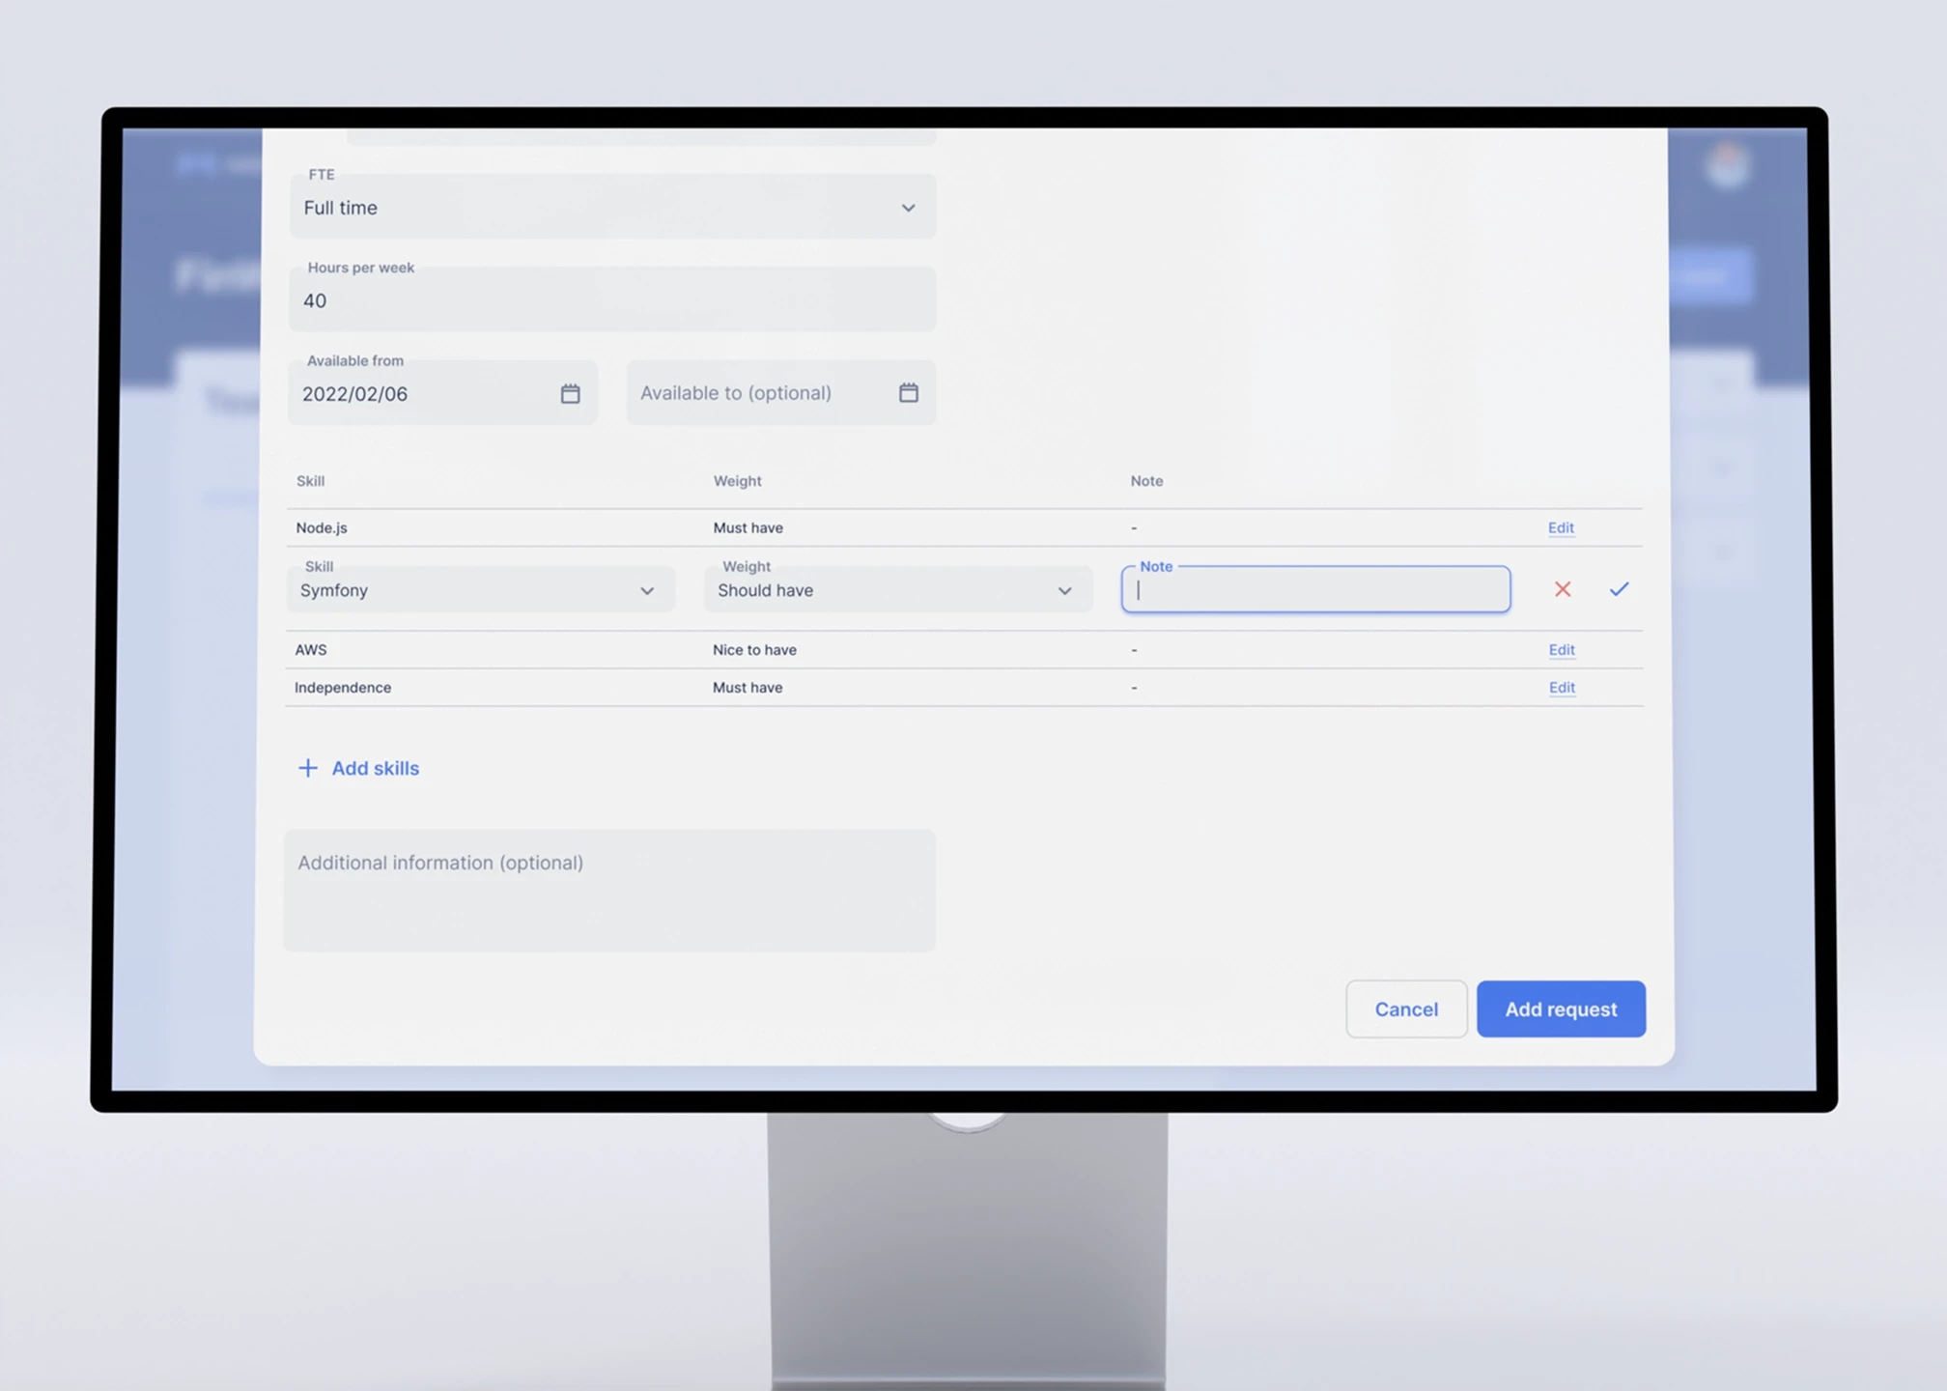Screen dimensions: 1947x1391
Task: Edit the Independence skill row
Action: 1561,688
